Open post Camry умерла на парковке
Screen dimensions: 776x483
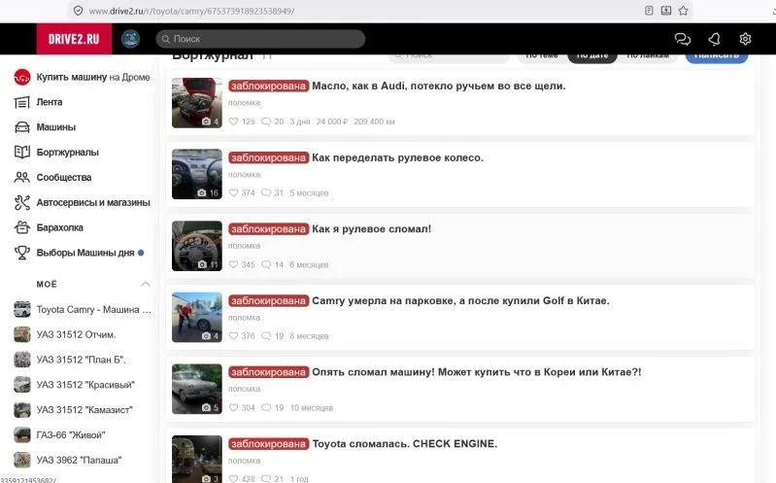click(460, 300)
